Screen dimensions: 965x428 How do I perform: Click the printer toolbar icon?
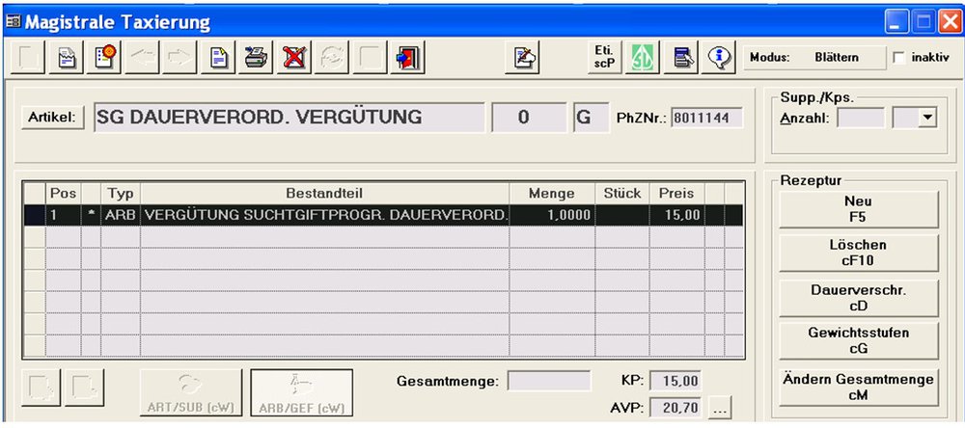pos(256,59)
